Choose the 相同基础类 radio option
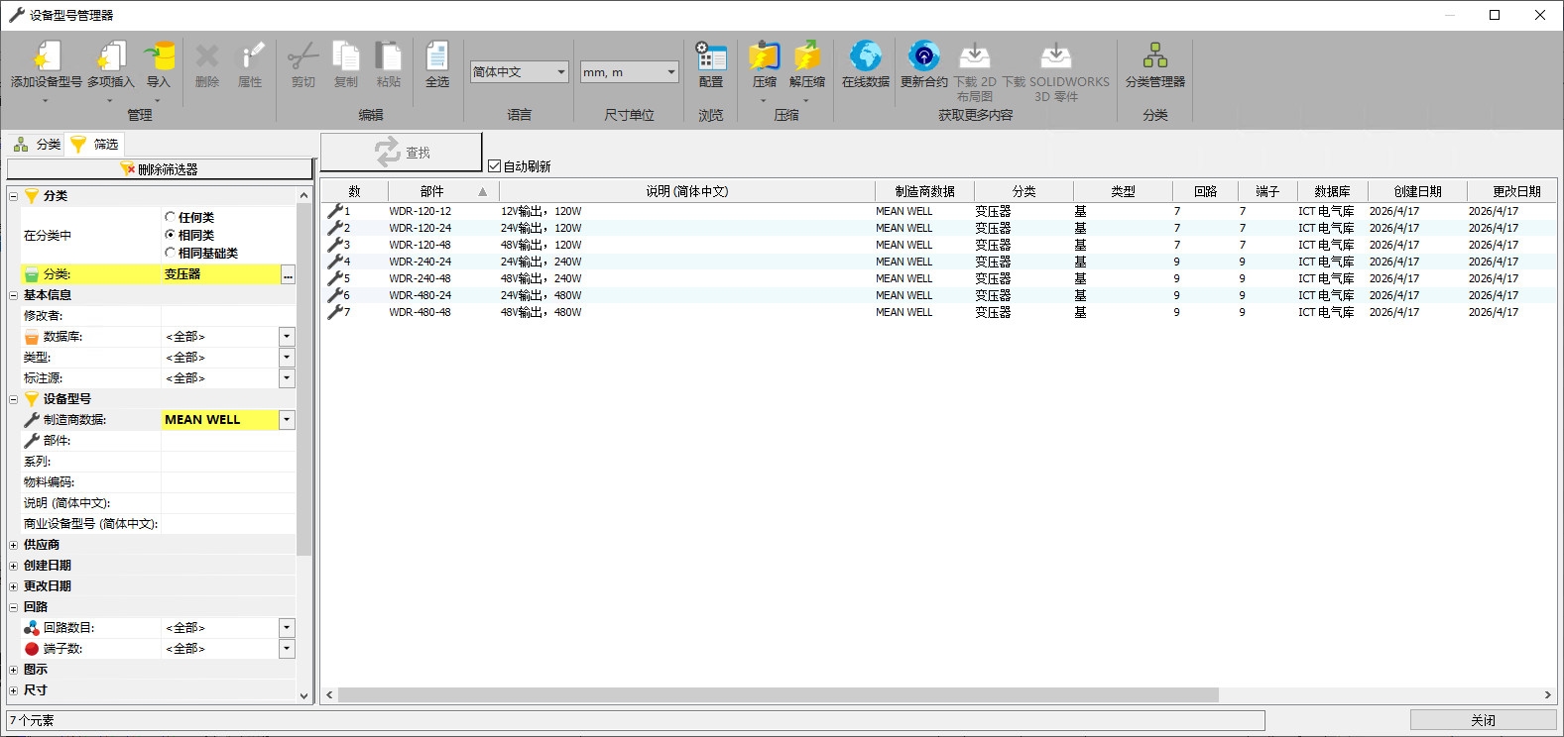Viewport: 1564px width, 737px height. coord(170,254)
